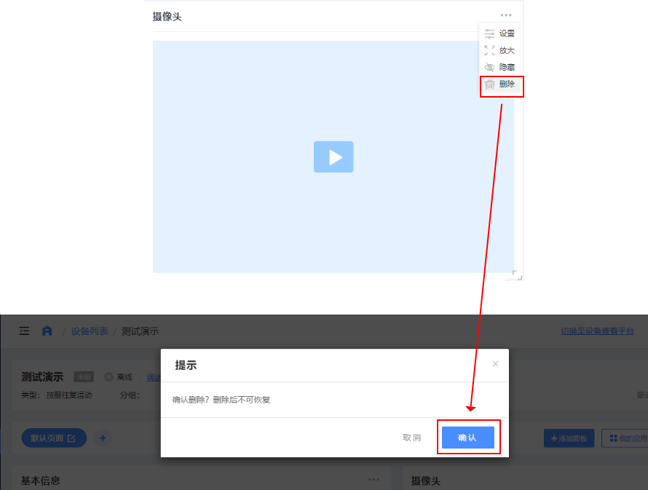
Task: Close the 提示 dialog with the X
Action: point(495,364)
